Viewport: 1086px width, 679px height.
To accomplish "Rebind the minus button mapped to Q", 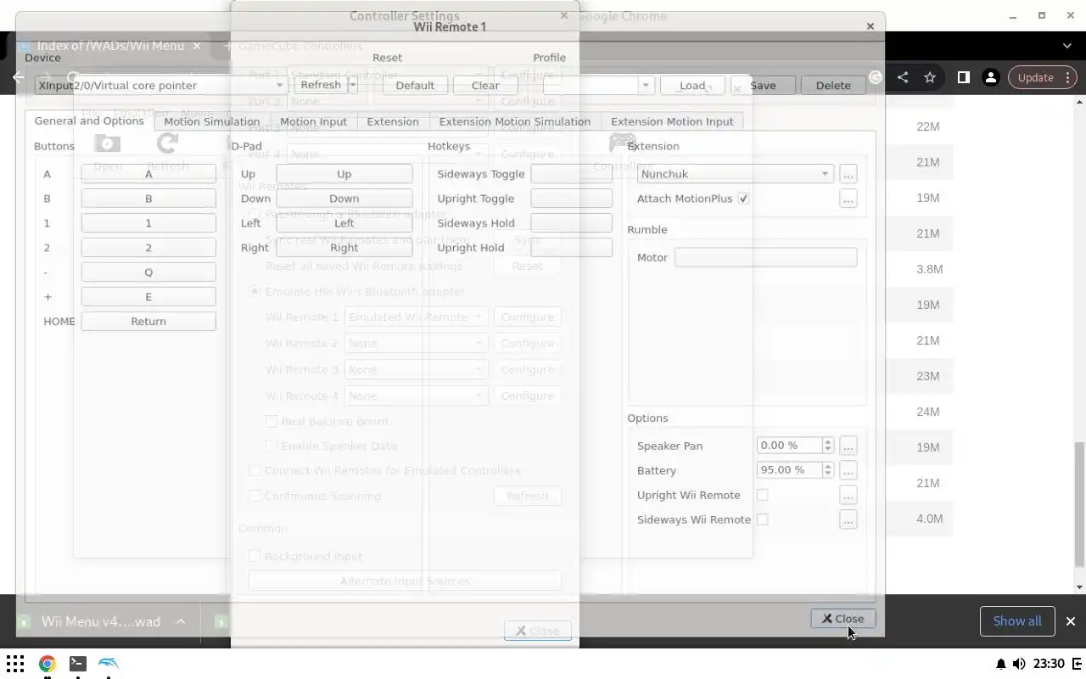I will click(148, 272).
